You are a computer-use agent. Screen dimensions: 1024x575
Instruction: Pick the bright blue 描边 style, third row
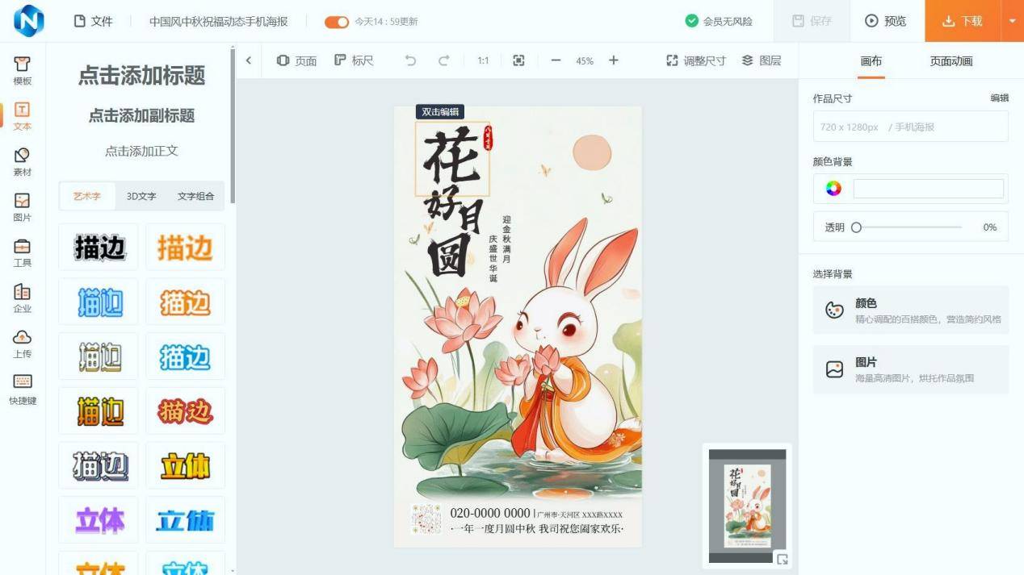pos(186,356)
